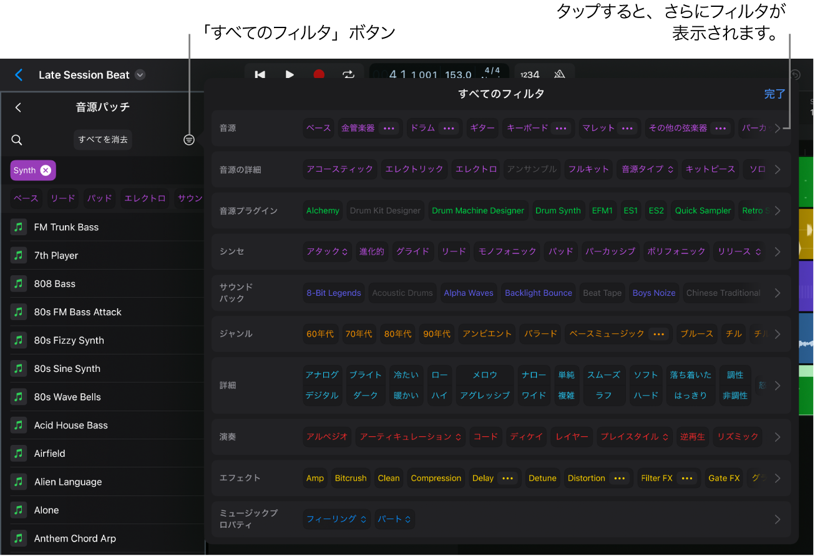This screenshot has height=556, width=815.
Task: Clear all filters with すべてを消去
Action: tap(102, 140)
